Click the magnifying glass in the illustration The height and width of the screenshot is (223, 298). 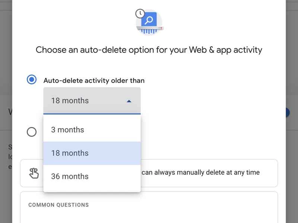pyautogui.click(x=150, y=20)
